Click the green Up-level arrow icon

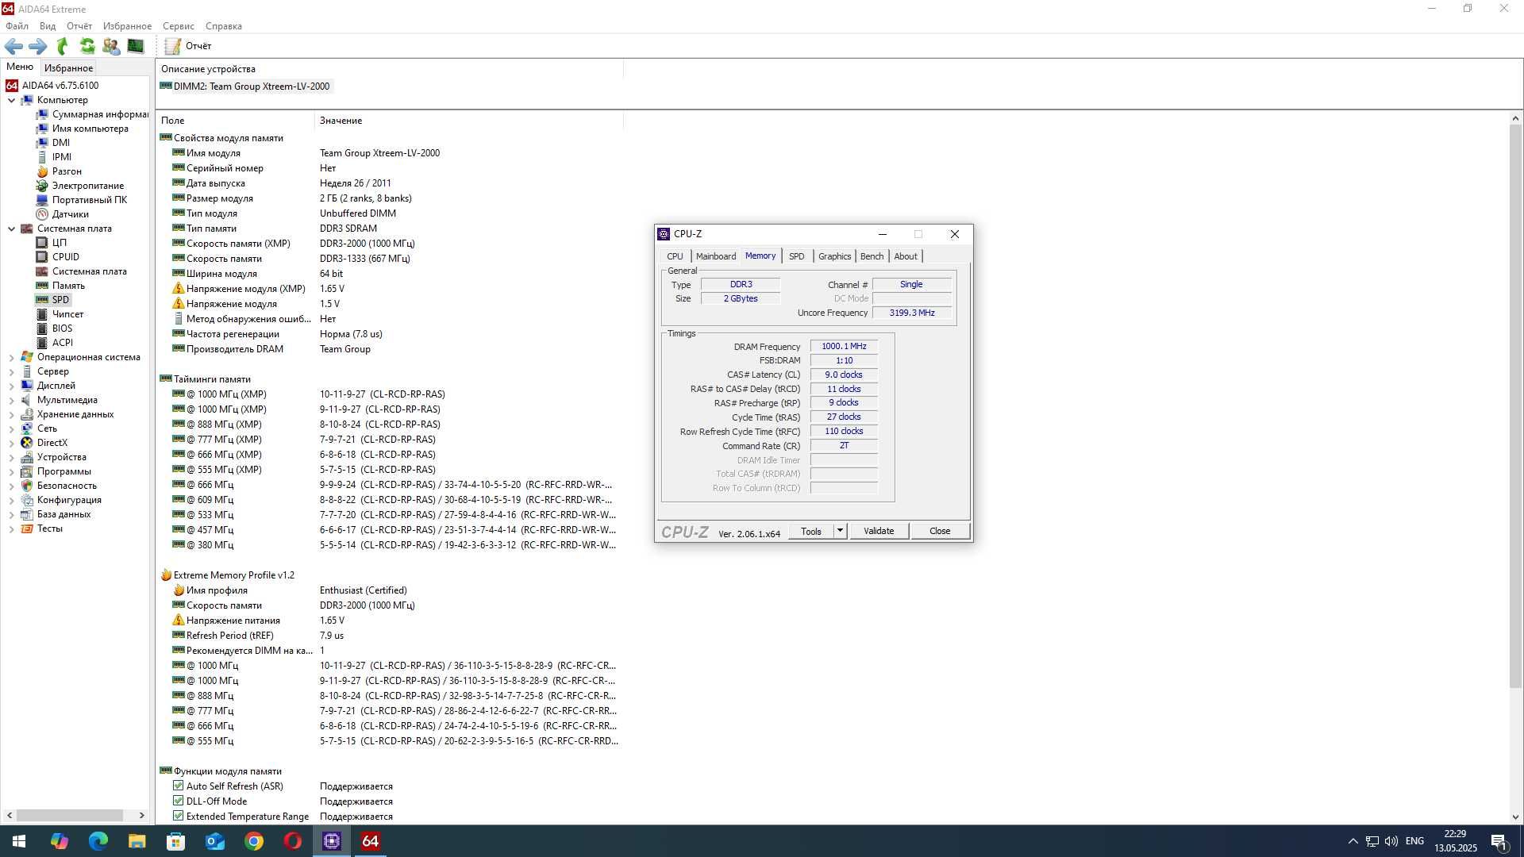tap(63, 46)
